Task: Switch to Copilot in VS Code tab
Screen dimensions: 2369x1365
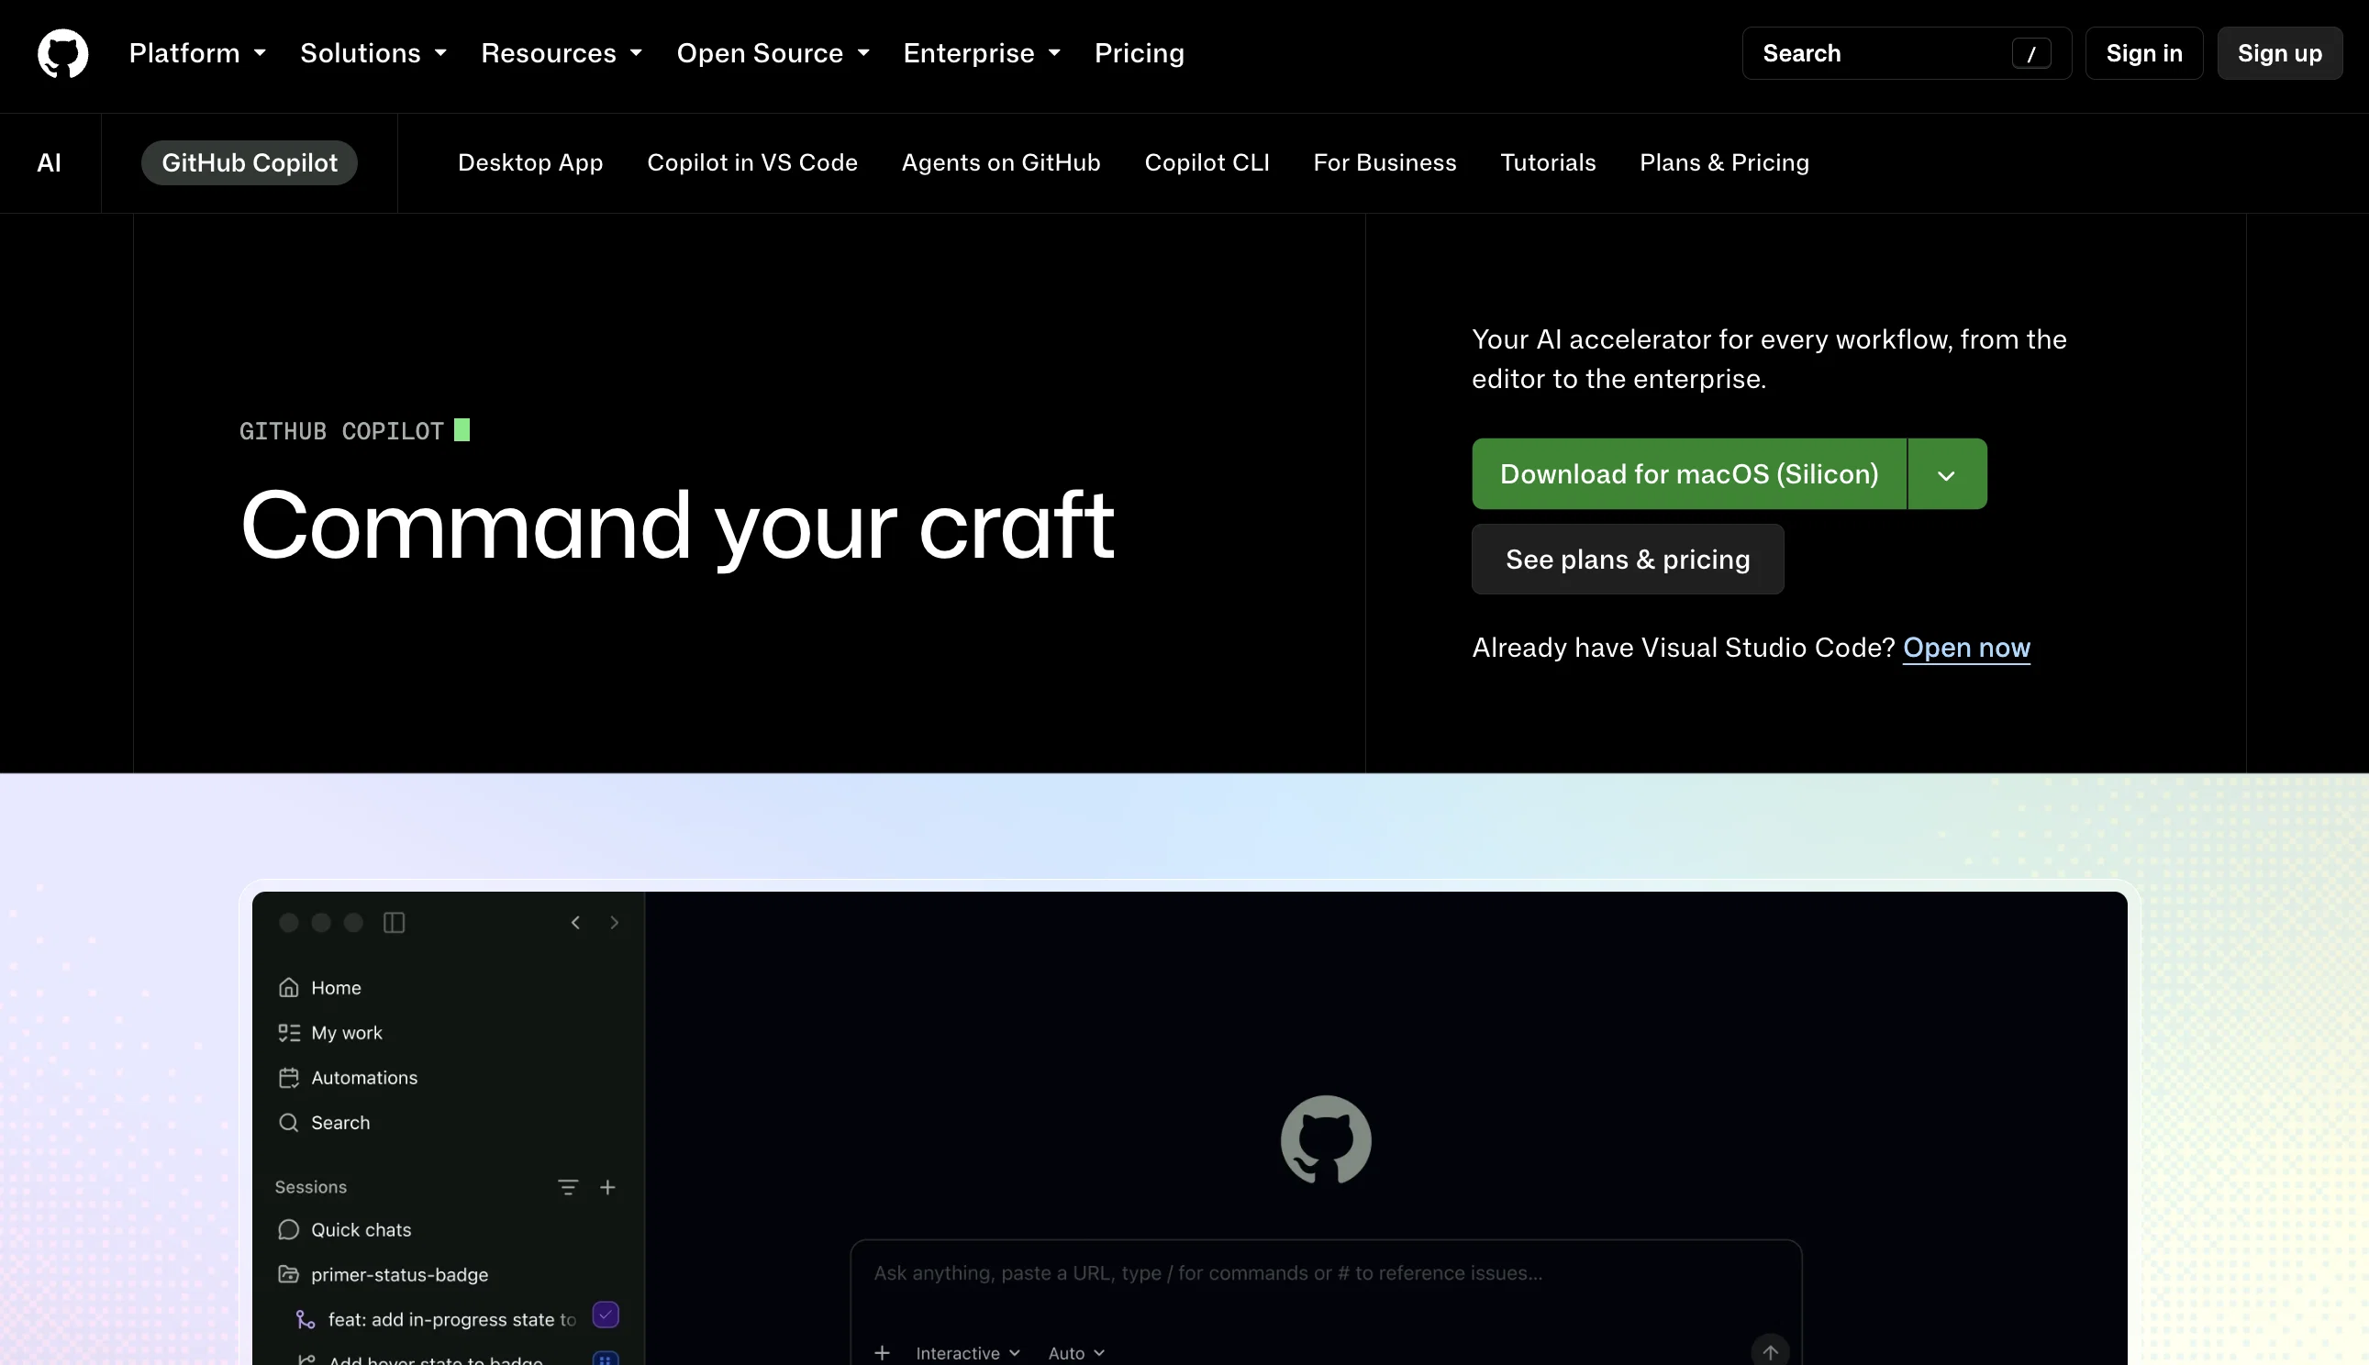Action: click(x=751, y=162)
